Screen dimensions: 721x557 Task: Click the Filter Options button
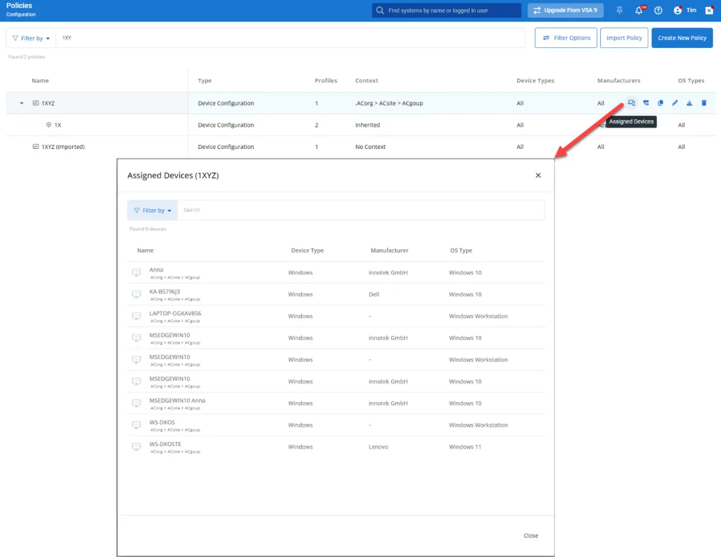(566, 38)
